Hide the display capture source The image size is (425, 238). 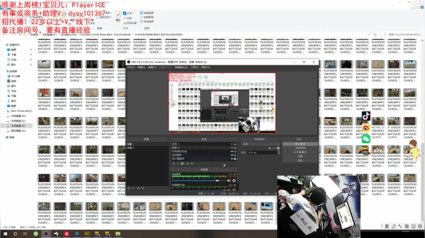pos(232,158)
